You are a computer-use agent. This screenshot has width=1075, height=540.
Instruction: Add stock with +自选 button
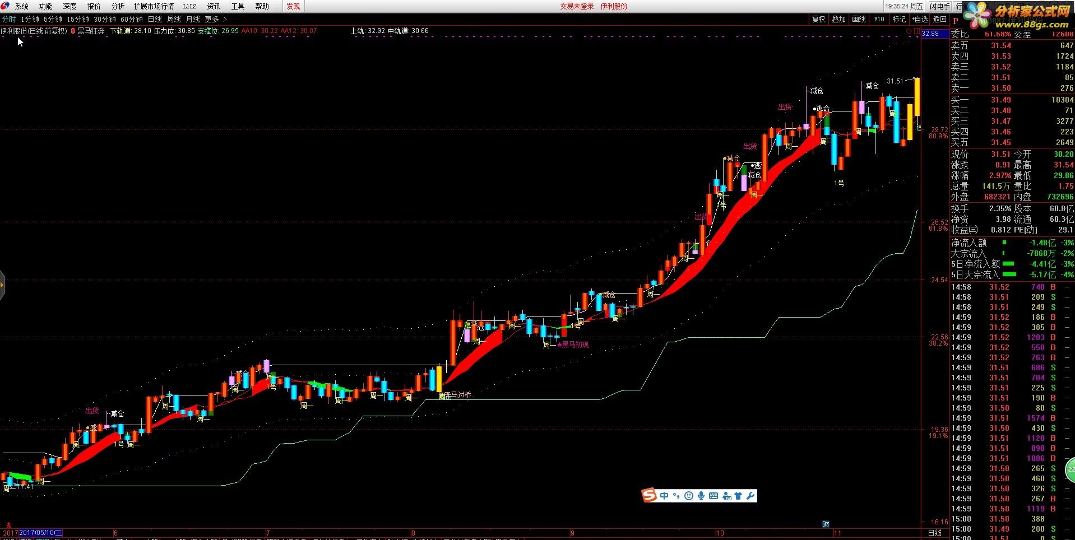(920, 19)
